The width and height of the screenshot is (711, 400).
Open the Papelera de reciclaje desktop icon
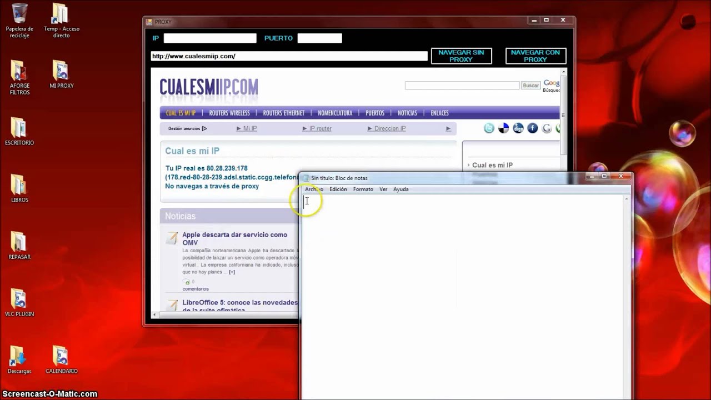click(x=19, y=21)
